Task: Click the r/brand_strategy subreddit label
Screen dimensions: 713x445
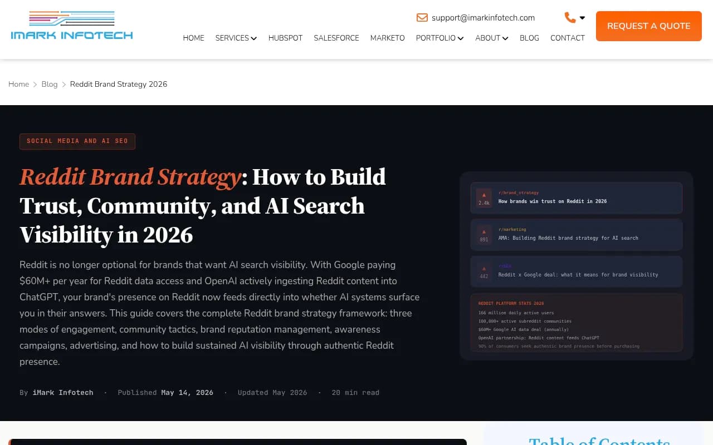Action: (x=519, y=192)
